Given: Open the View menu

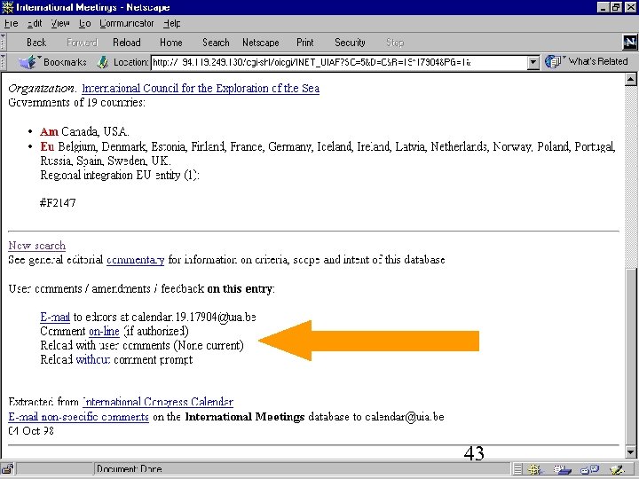Looking at the screenshot, I should (60, 24).
